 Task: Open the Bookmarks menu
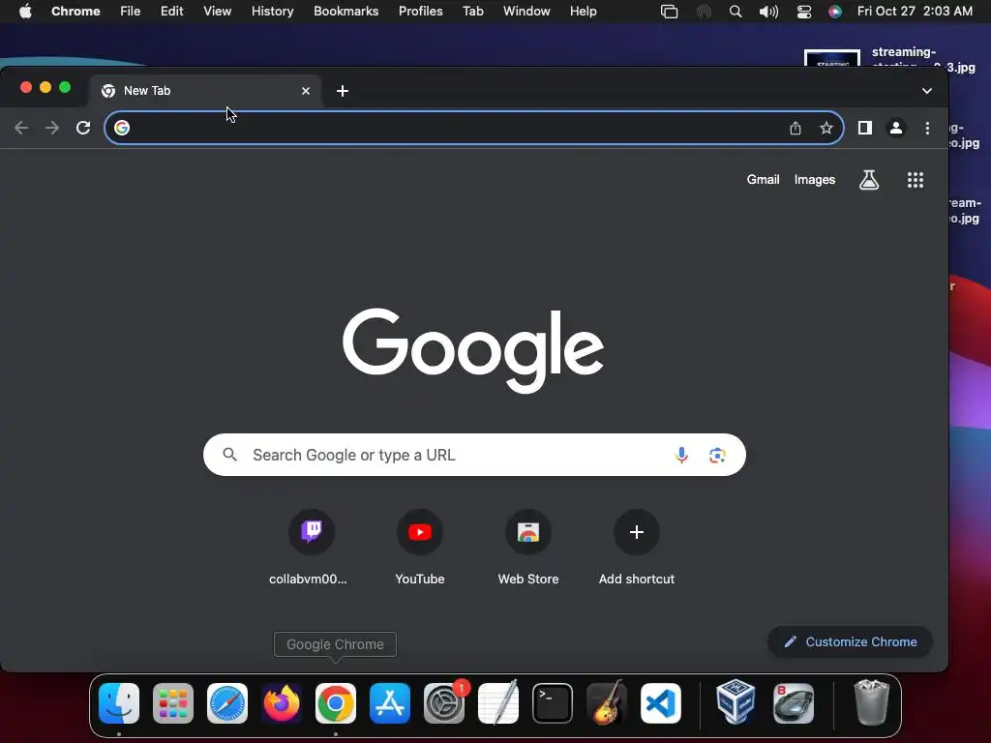point(346,12)
